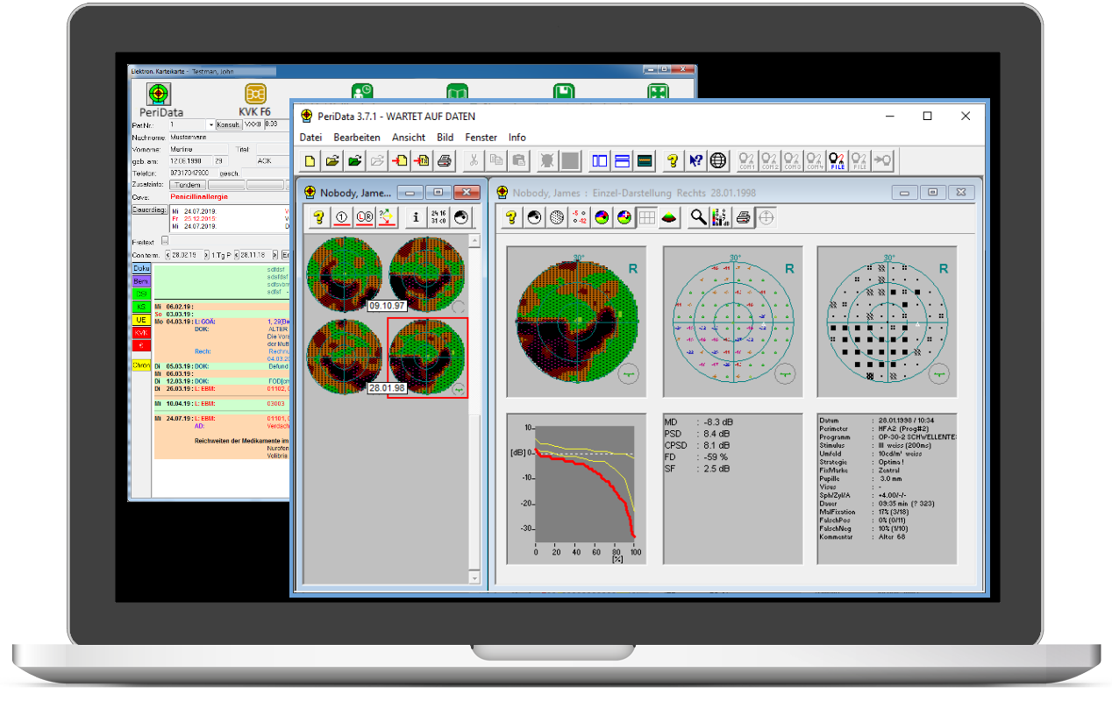1112x701 pixels.
Task: Click the overview list scroll-down arrow
Action: click(474, 577)
